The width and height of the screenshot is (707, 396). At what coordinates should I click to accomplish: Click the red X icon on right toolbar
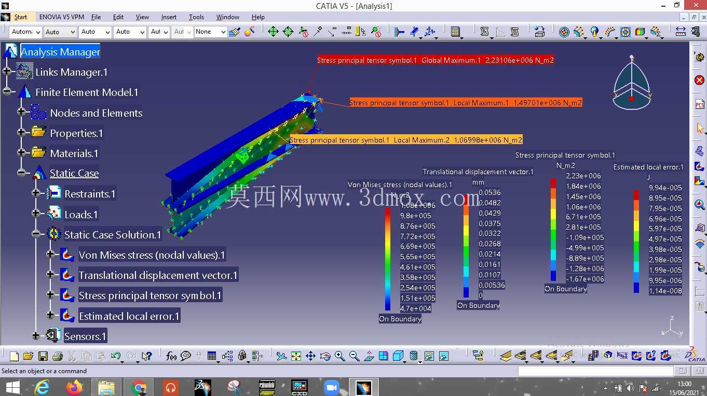[x=699, y=80]
